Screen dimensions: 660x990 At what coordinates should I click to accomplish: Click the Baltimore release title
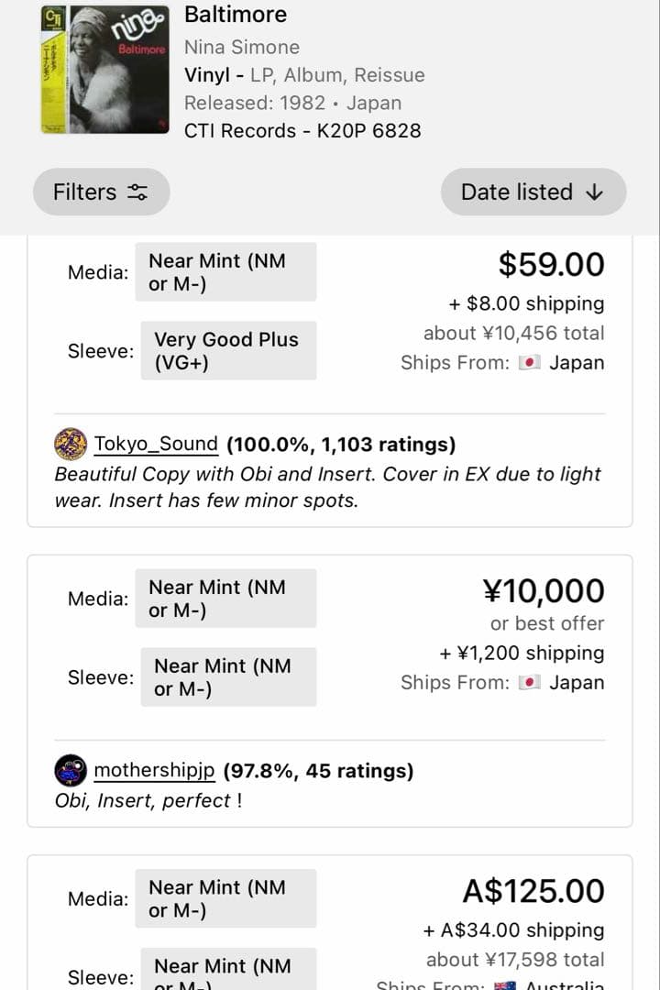(236, 15)
